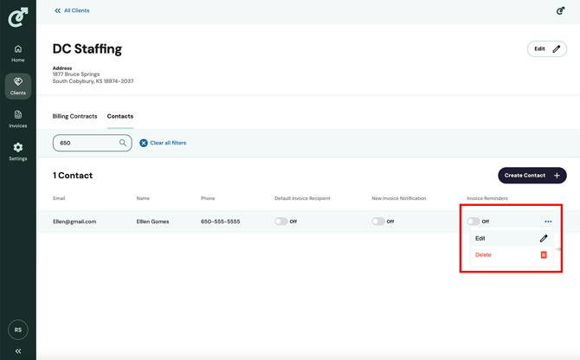This screenshot has width=580, height=360.
Task: Close the three-dot actions menu
Action: click(548, 222)
